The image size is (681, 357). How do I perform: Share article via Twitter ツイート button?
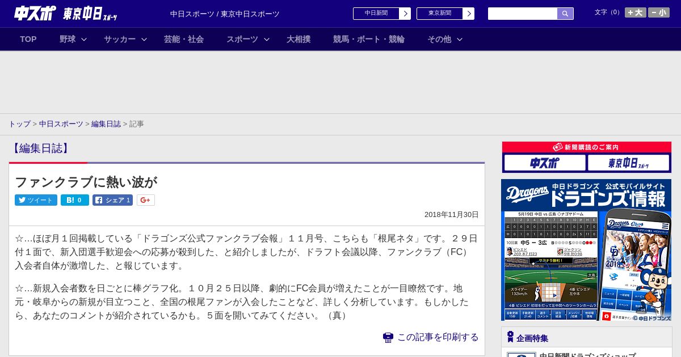[36, 200]
